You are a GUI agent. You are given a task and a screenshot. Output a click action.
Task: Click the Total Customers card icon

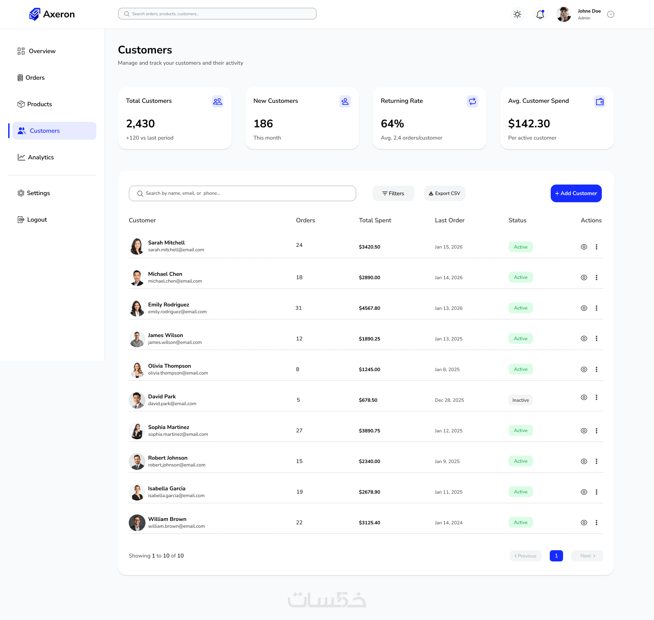point(217,101)
